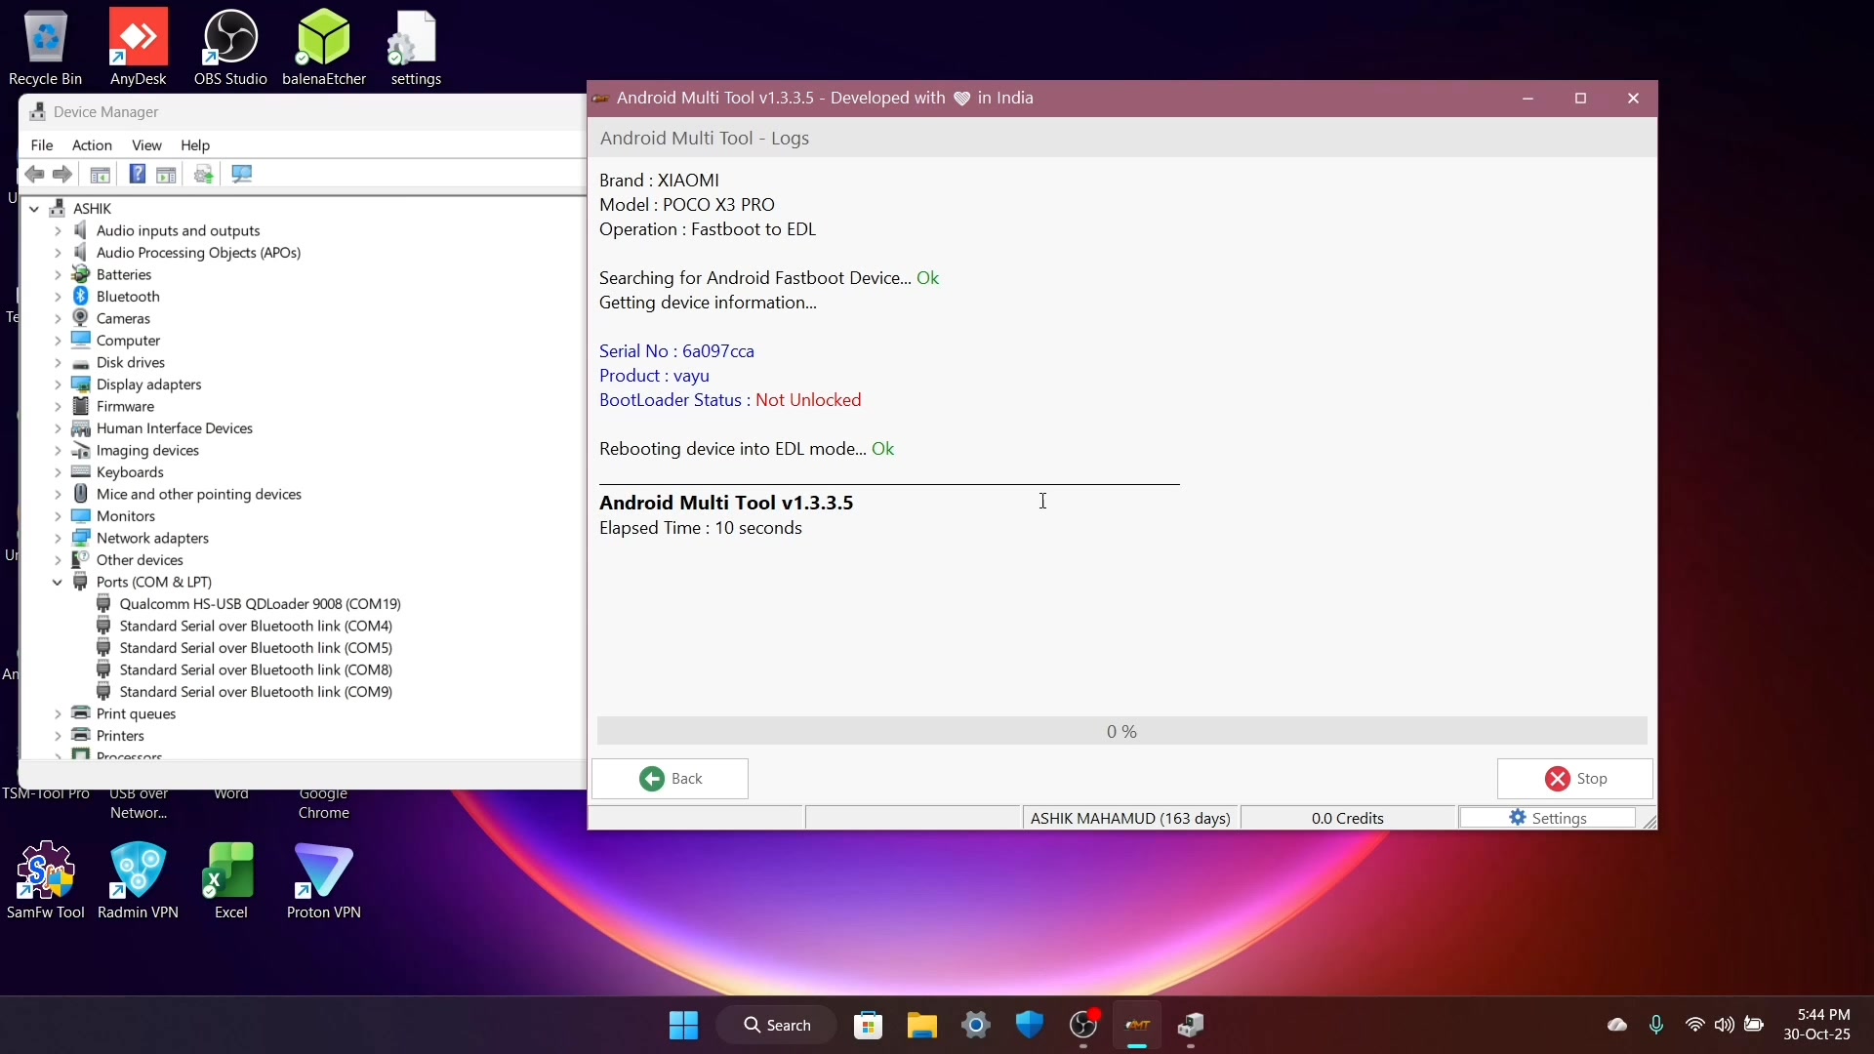Open balenaEtcher desktop icon

click(324, 47)
